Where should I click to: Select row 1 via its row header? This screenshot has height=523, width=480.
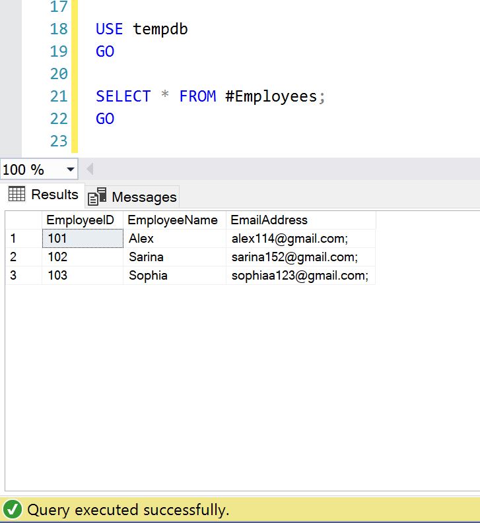point(22,239)
